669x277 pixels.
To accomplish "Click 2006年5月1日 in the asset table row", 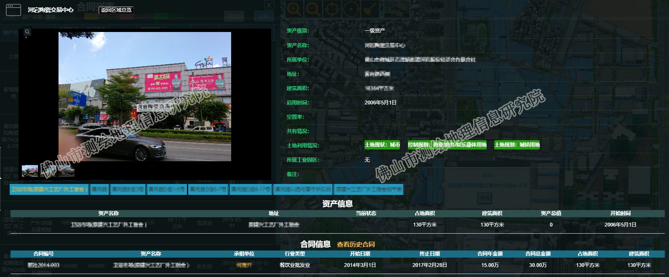I will click(x=621, y=225).
